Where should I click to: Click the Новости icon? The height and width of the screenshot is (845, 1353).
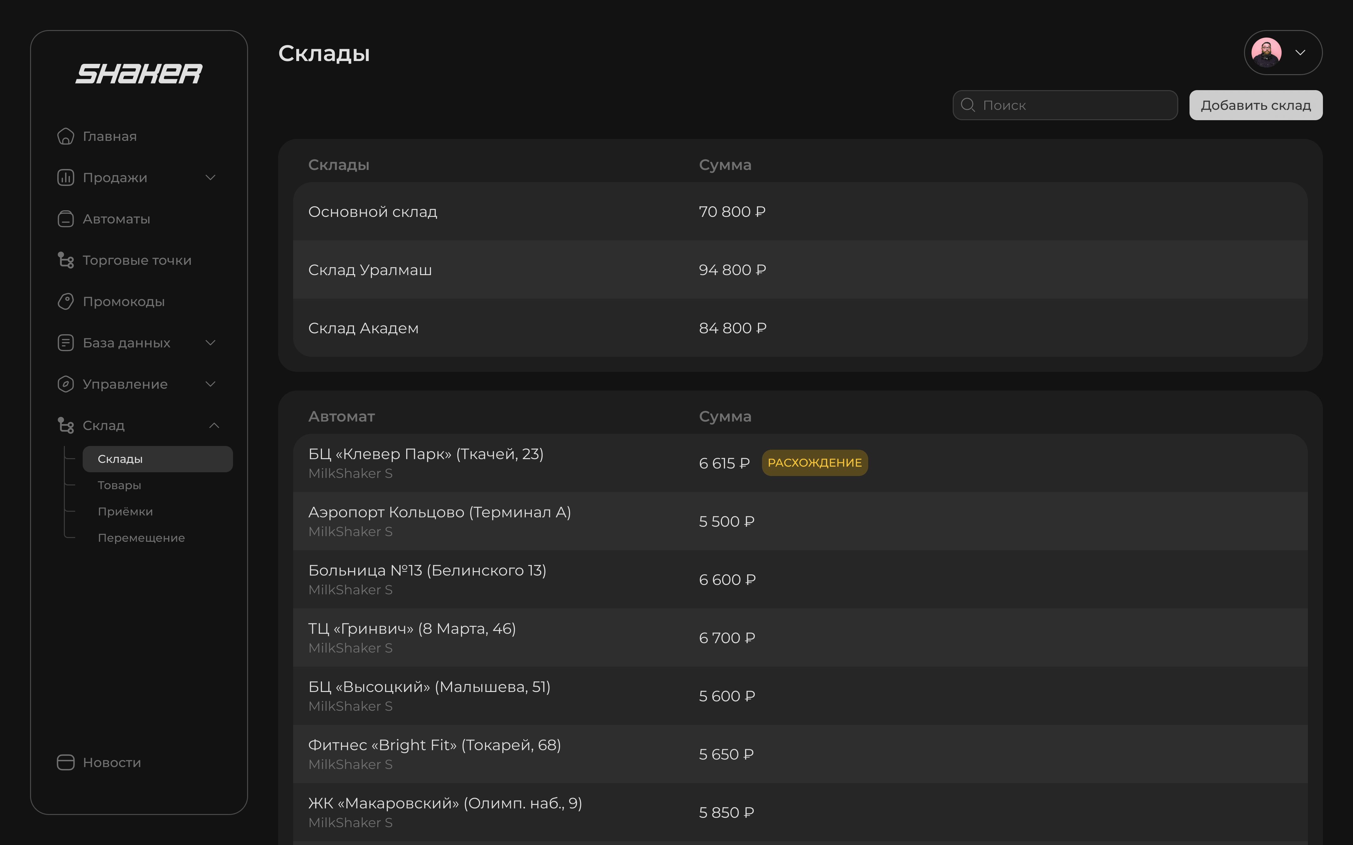pyautogui.click(x=65, y=763)
